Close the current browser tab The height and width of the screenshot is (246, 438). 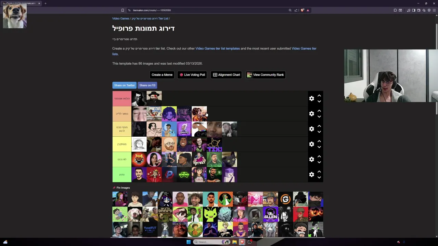pyautogui.click(x=39, y=3)
